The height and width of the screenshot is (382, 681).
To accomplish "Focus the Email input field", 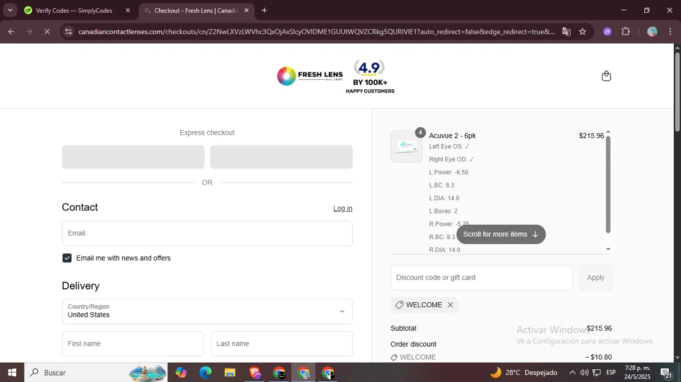I will (x=207, y=233).
